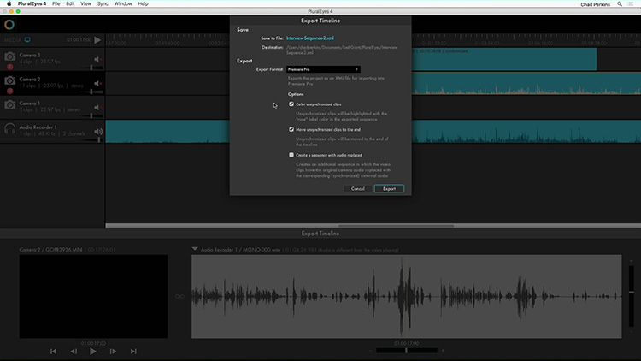Click the horizontal timeline scrollbar
Viewport: 641px width, 361px height.
tap(396, 226)
